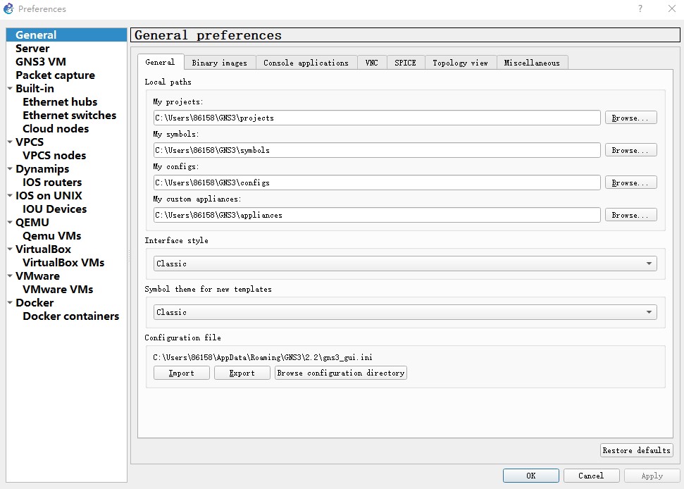Viewport: 684px width, 489px height.
Task: Collapse the QEMU tree section
Action: (x=10, y=223)
